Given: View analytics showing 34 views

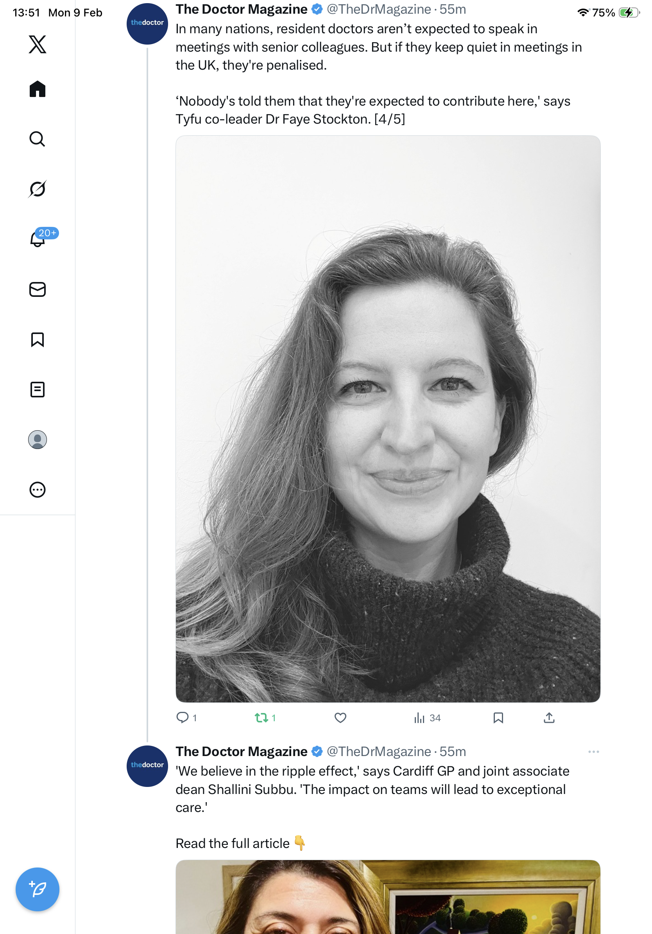Looking at the screenshot, I should point(427,718).
